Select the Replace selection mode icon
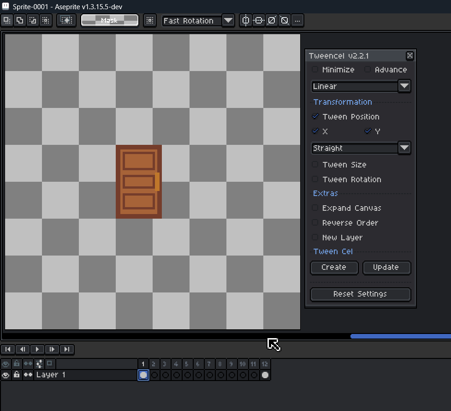 tap(7, 20)
